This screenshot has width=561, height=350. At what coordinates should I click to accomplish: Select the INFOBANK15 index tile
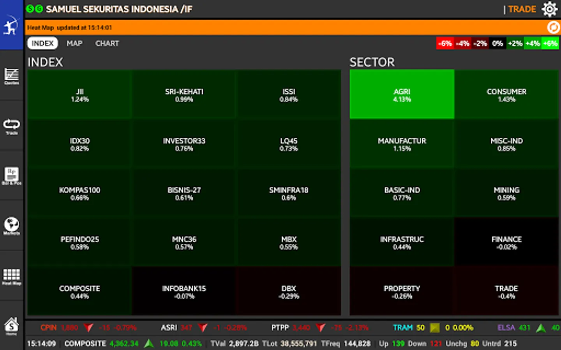(184, 291)
